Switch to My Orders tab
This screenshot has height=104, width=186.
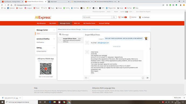click(53, 23)
